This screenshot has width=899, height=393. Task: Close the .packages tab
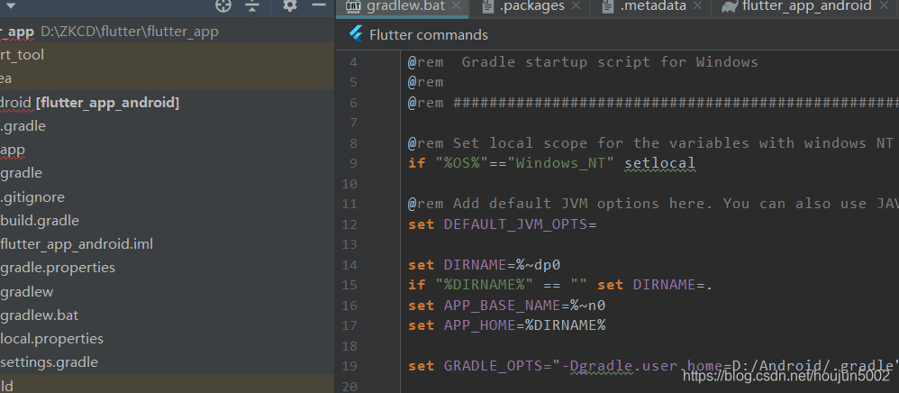pyautogui.click(x=577, y=5)
